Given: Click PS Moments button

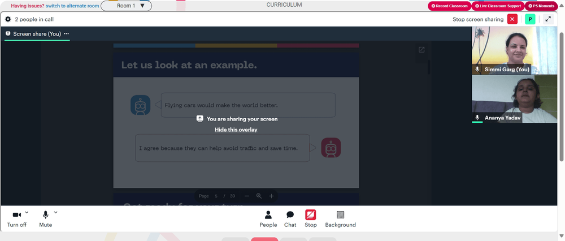Looking at the screenshot, I should click(541, 6).
